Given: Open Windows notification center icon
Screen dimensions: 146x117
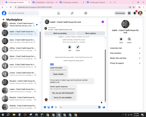Looking at the screenshot, I should pyautogui.click(x=142, y=115).
